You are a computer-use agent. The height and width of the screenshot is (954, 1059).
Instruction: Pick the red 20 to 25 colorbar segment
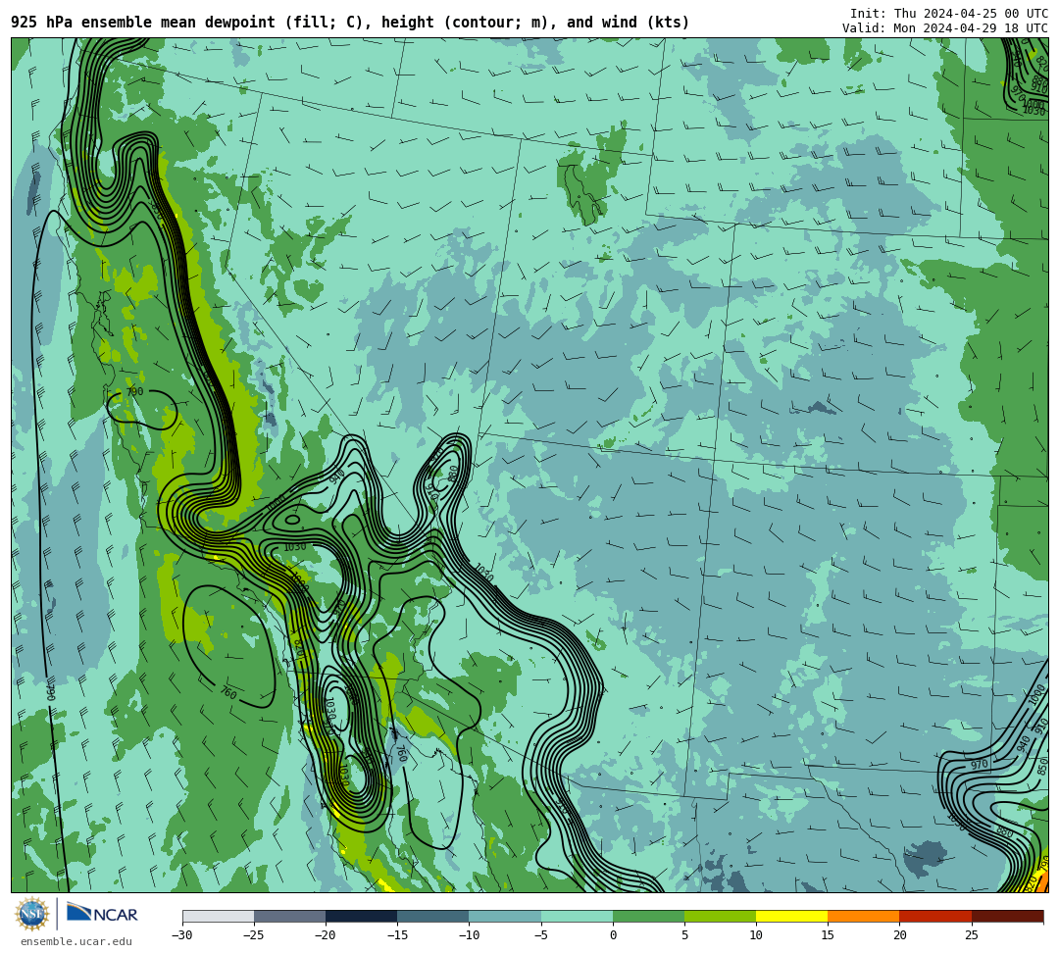click(935, 916)
